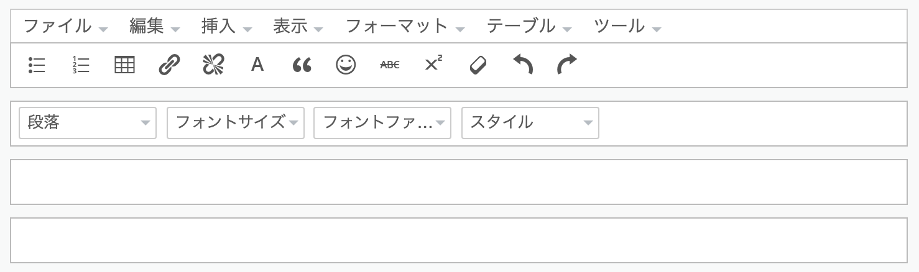Redo the action with the forward arrow

click(x=566, y=65)
